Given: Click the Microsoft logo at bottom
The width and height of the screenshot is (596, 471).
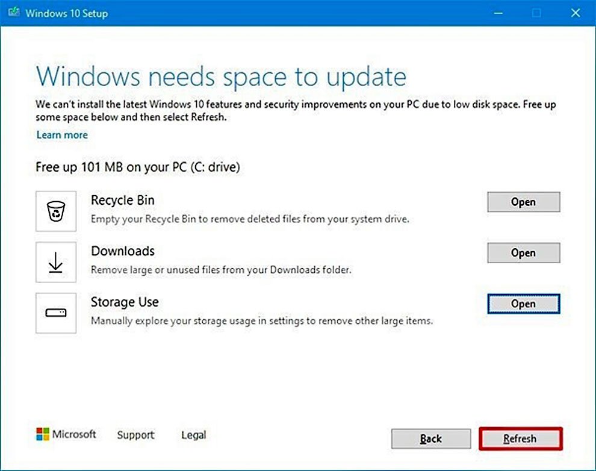Looking at the screenshot, I should (x=66, y=434).
